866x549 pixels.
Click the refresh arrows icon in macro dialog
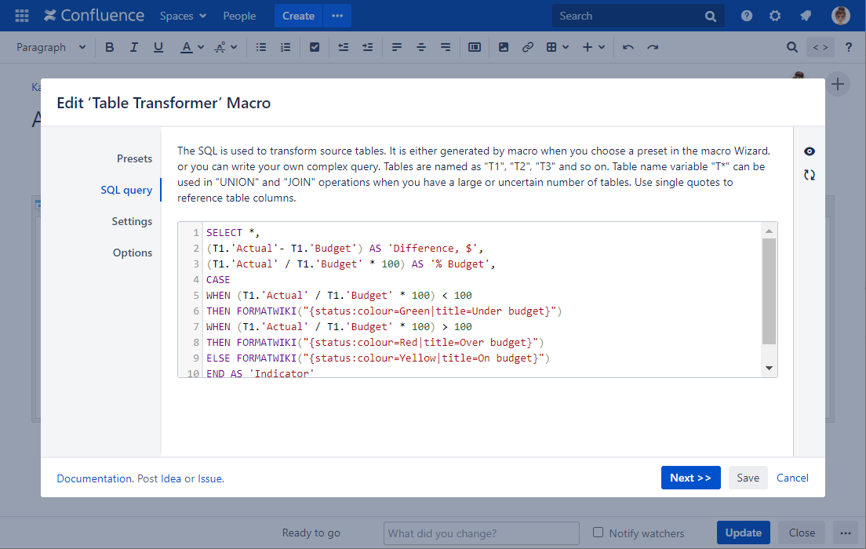(x=810, y=175)
